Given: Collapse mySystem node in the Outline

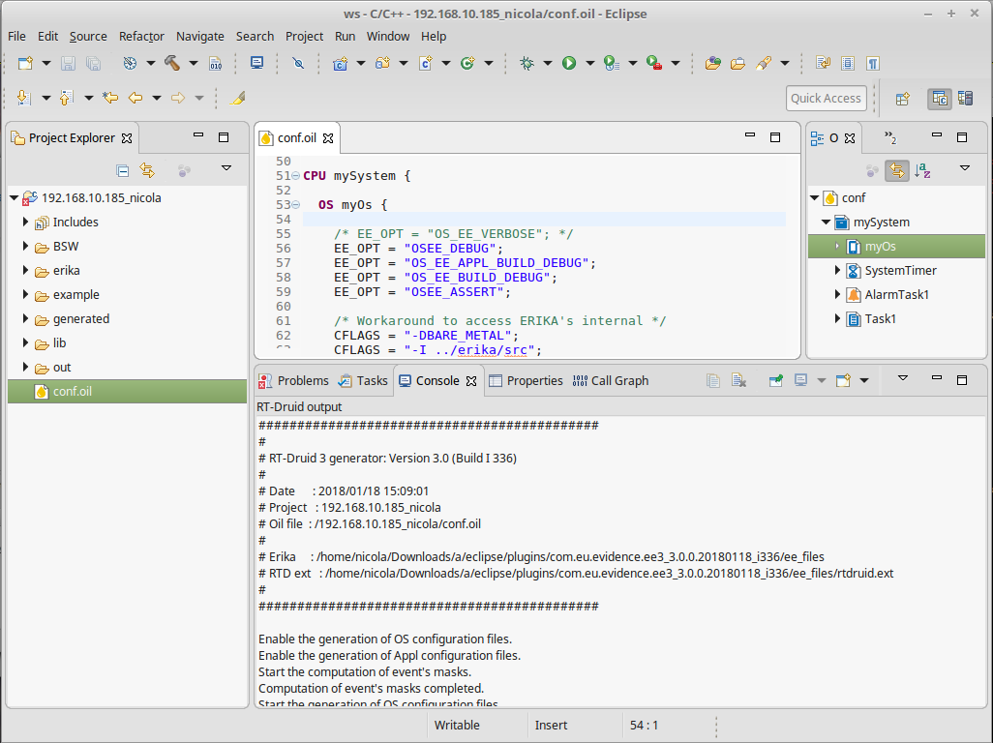Looking at the screenshot, I should (826, 223).
